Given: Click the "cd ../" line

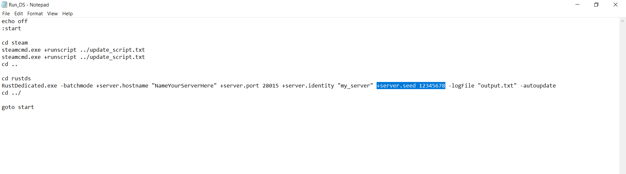Looking at the screenshot, I should (x=11, y=93).
